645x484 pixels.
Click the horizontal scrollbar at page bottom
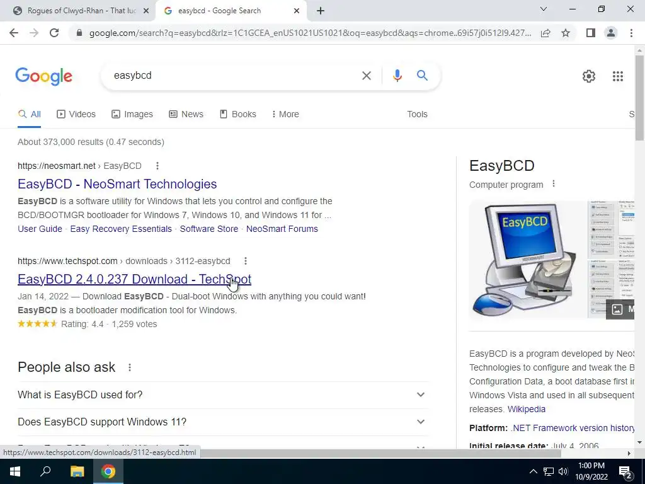(x=380, y=453)
